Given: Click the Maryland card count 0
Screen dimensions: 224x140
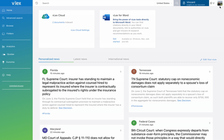Looking at the screenshot, I should 121,130.
